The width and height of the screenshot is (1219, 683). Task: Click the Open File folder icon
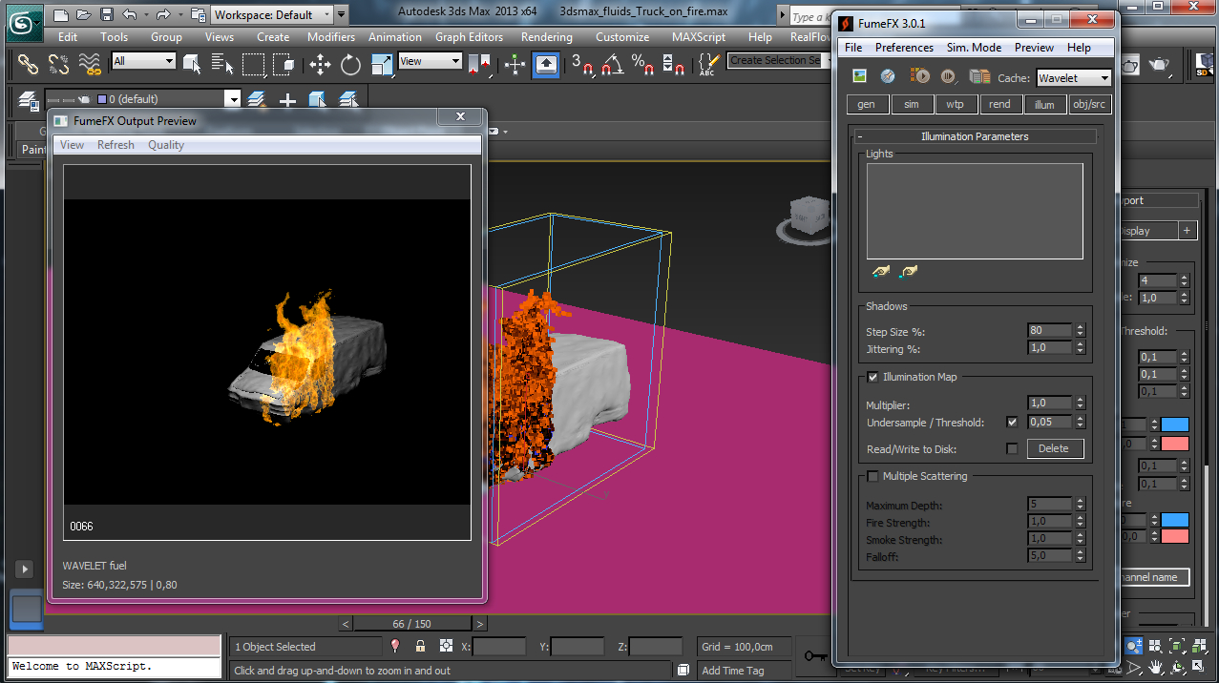84,15
